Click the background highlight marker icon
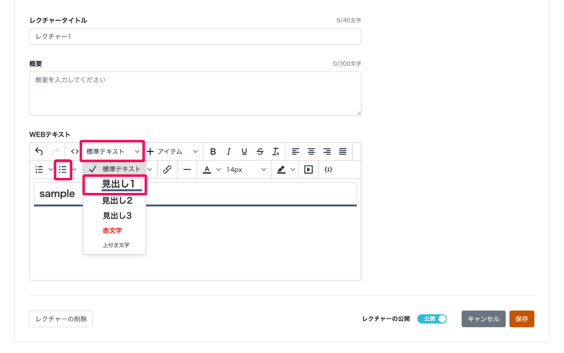Screen dimensions: 564x353 tap(281, 170)
